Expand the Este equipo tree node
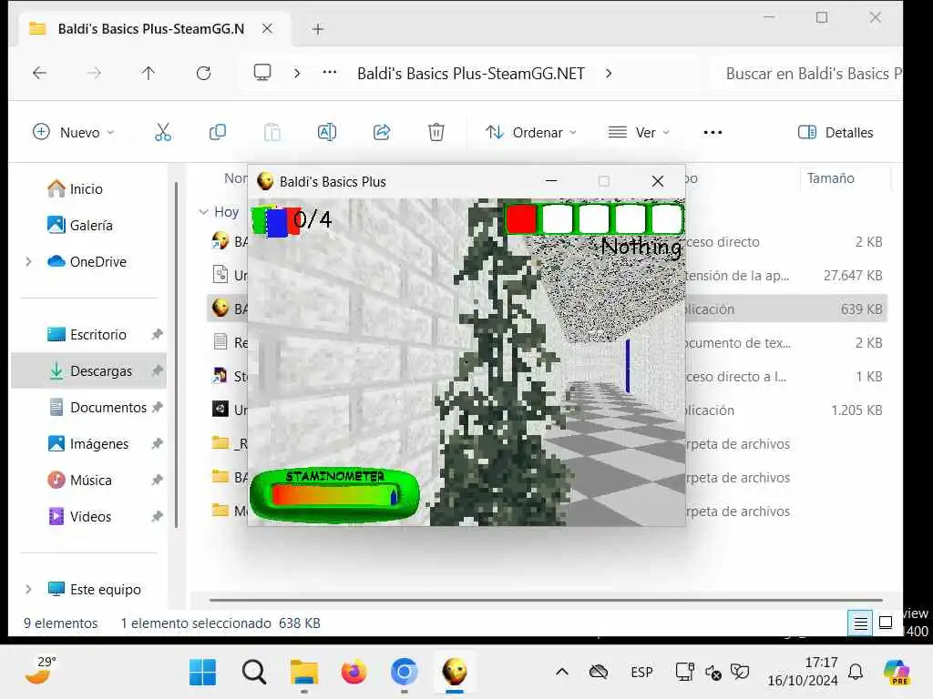 point(28,589)
